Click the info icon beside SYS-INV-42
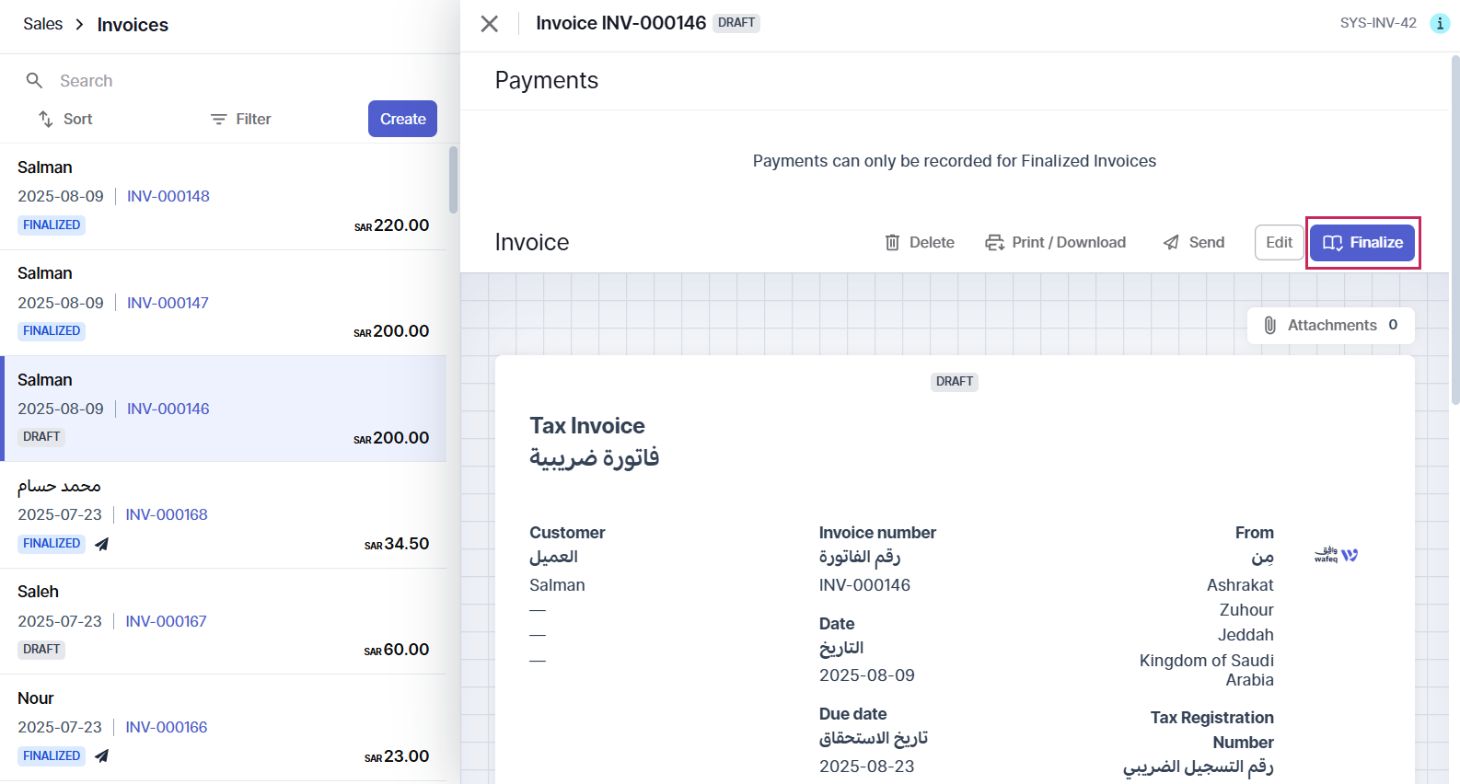This screenshot has height=784, width=1460. coord(1440,23)
